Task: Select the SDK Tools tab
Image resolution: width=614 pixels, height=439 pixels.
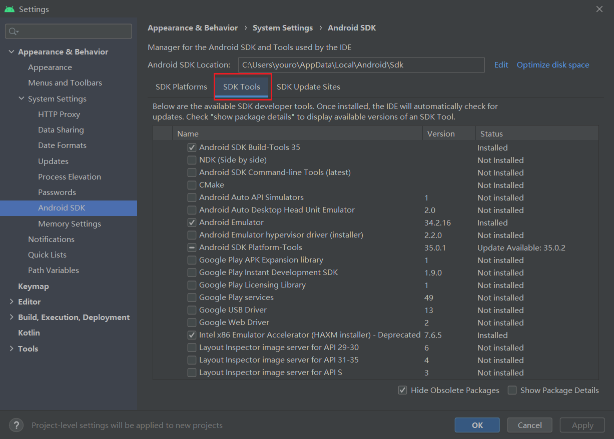Action: (x=242, y=87)
